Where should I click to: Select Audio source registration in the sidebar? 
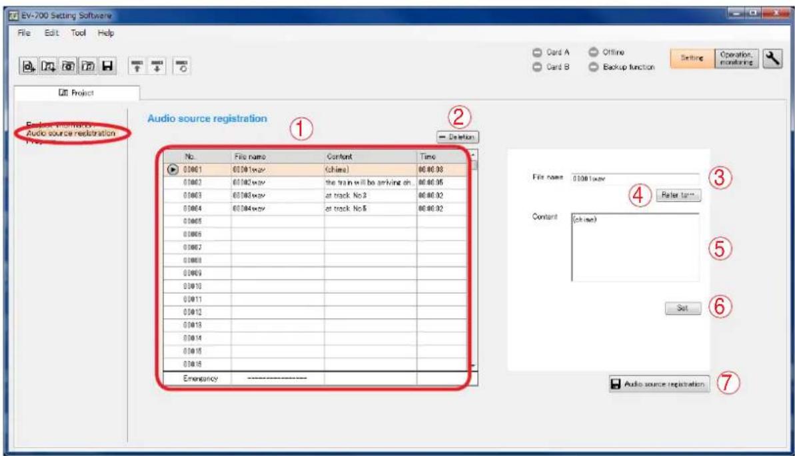(x=71, y=133)
